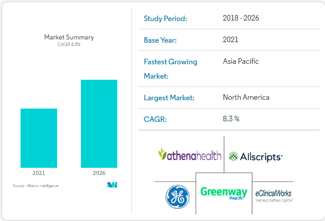Select the GE circular logo
This screenshot has width=325, height=221.
(x=177, y=197)
